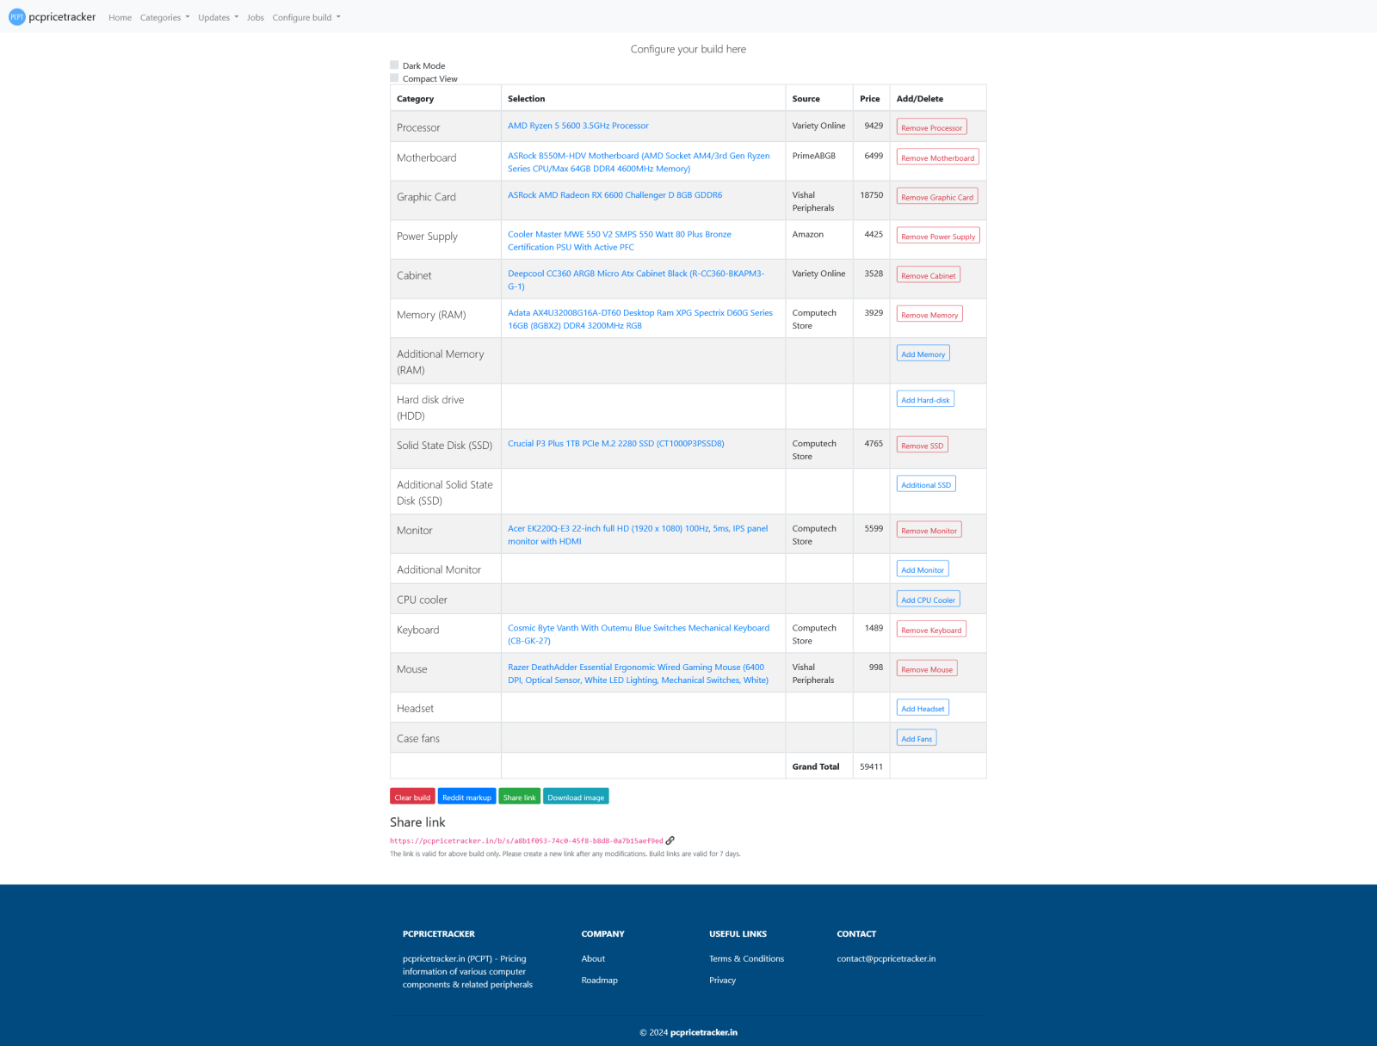The image size is (1377, 1046).
Task: Open Cosmic Byte Vanth keyboard link
Action: tap(639, 634)
